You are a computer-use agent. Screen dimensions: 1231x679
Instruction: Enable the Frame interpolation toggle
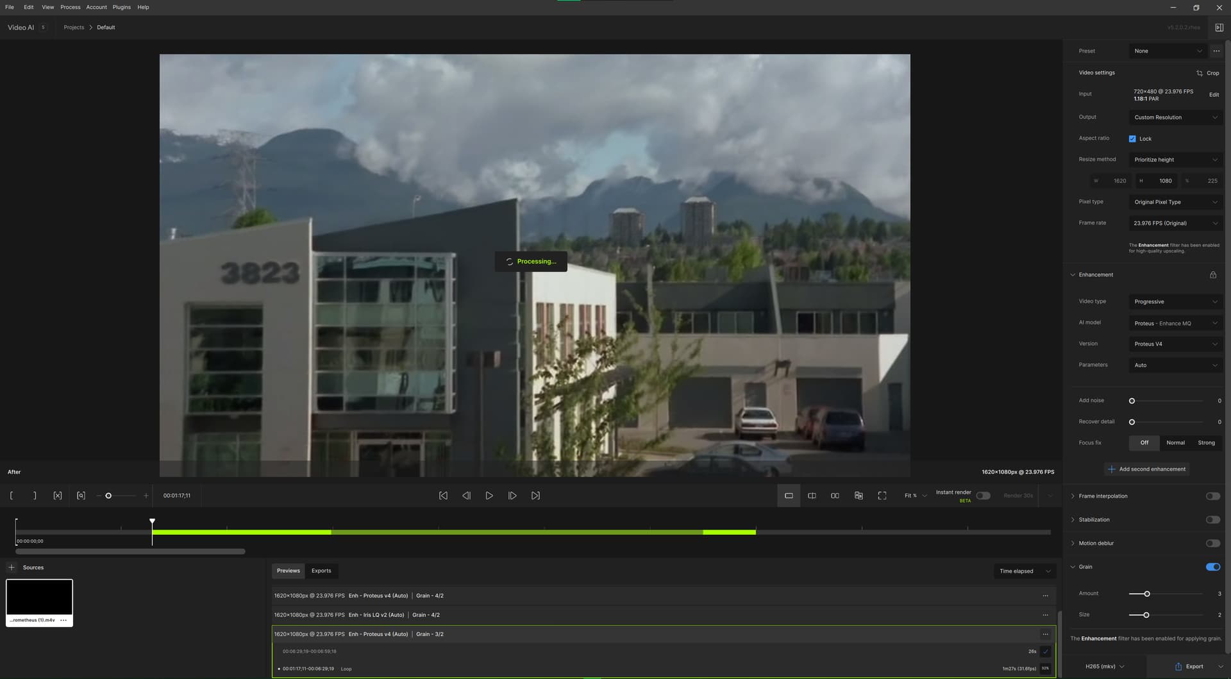1212,496
